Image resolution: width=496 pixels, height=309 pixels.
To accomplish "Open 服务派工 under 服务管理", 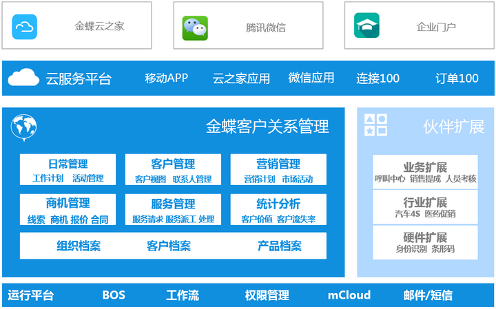I will (181, 220).
